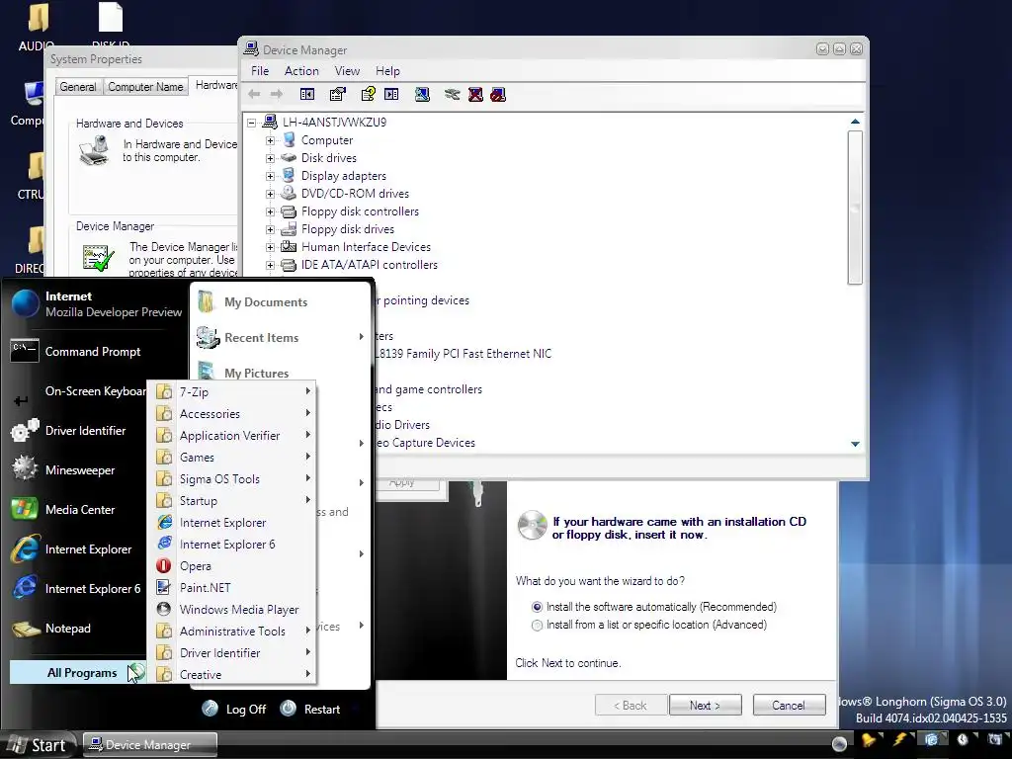Open the View menu in Device Manager
Image resolution: width=1012 pixels, height=759 pixels.
coord(347,71)
